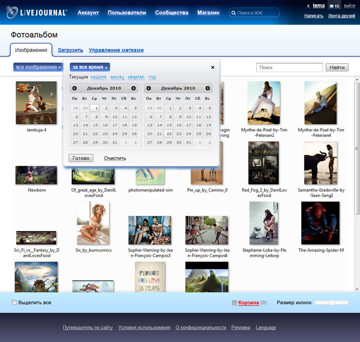Click the magnifier icon in top search
Screen dimensions: 360x342
234,13
